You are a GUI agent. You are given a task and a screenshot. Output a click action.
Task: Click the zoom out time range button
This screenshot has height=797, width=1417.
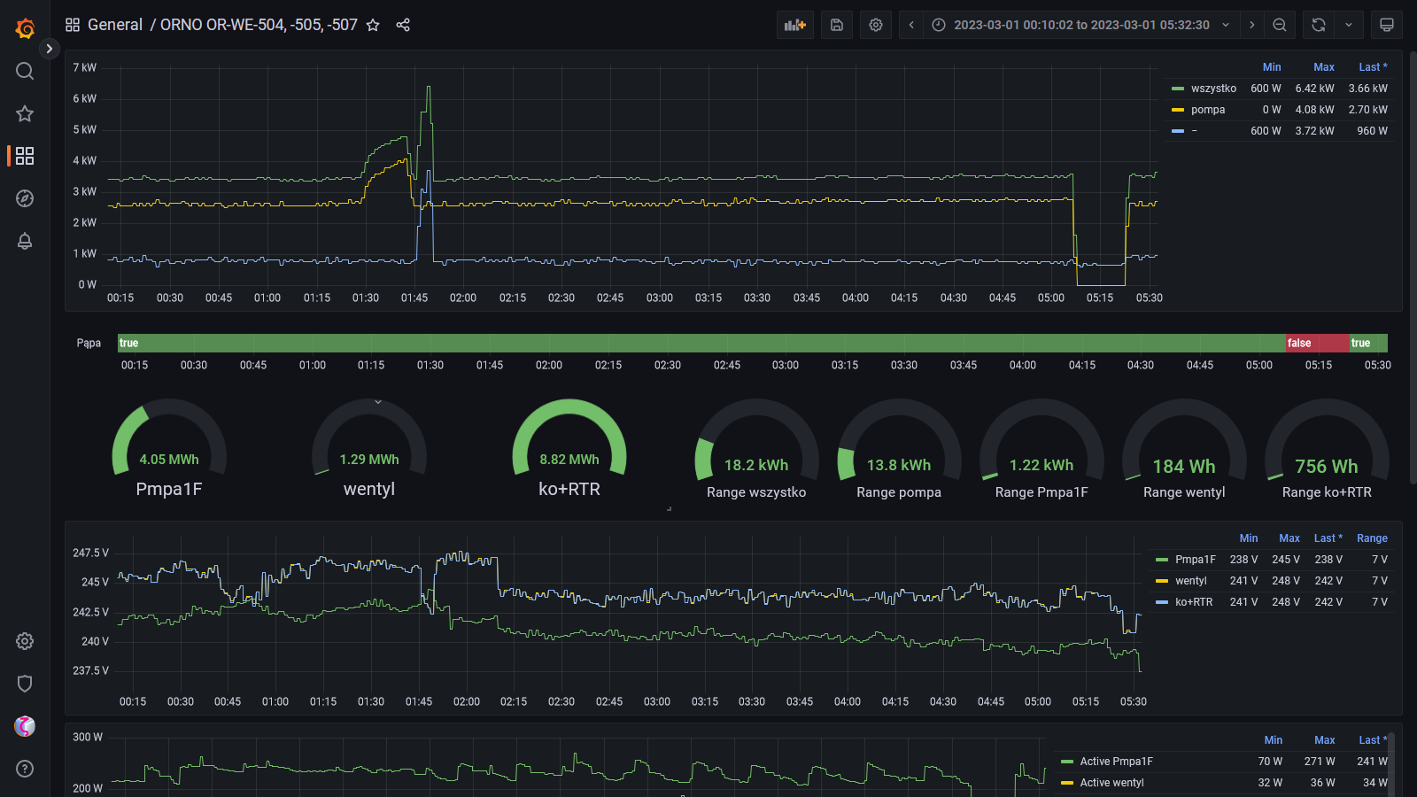pos(1280,25)
